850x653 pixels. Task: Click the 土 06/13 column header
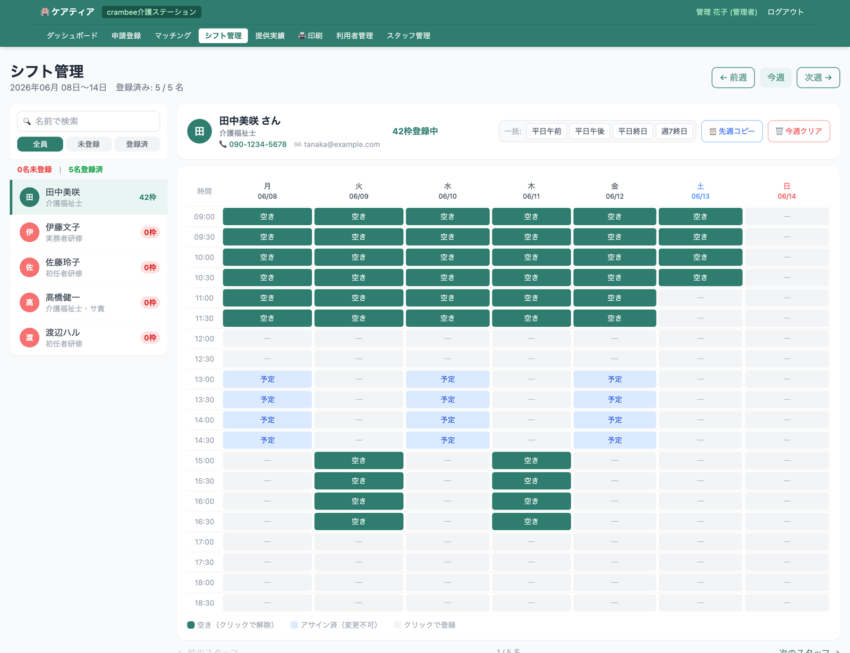coord(700,191)
